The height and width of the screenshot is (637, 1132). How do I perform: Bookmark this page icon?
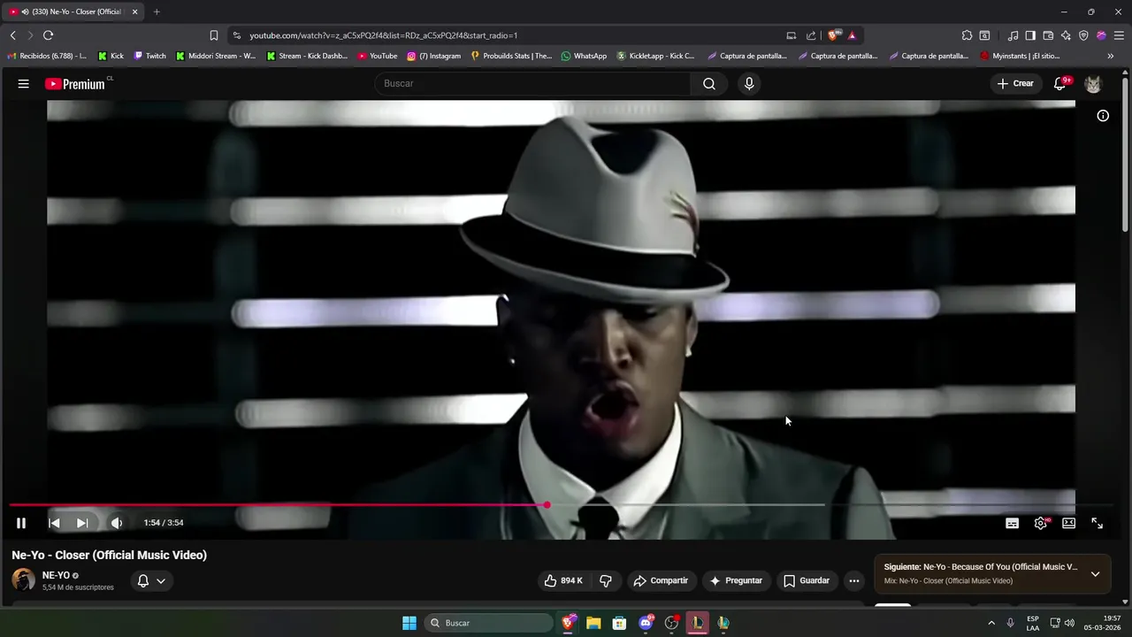213,35
